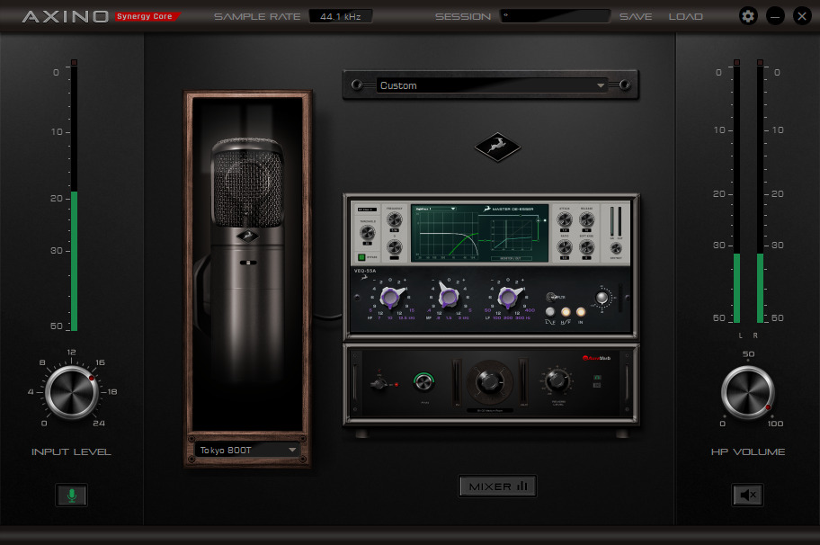Click the AuraVerb preset name display

[489, 411]
